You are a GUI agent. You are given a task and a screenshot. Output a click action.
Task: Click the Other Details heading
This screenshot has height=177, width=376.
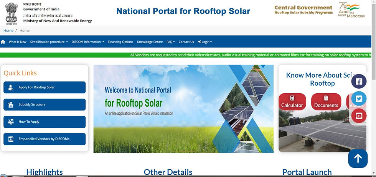pyautogui.click(x=168, y=172)
